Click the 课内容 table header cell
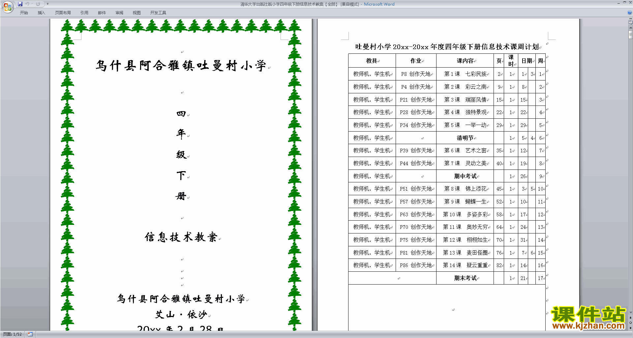Viewport: 633px width, 338px height. click(465, 61)
